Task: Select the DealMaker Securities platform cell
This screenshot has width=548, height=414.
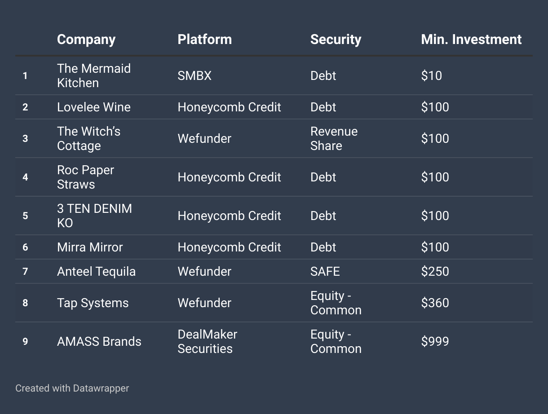Action: [208, 341]
